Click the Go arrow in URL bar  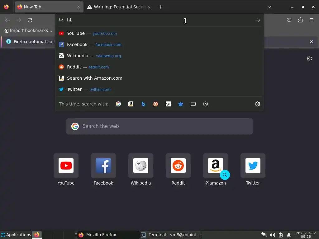(258, 20)
